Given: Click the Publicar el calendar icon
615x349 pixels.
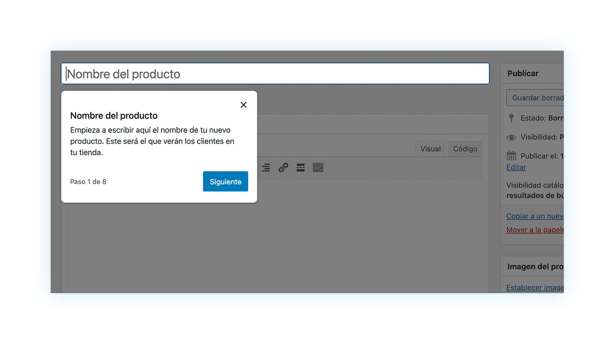Looking at the screenshot, I should tap(511, 156).
